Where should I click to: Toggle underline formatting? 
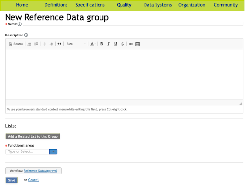pos(116,44)
